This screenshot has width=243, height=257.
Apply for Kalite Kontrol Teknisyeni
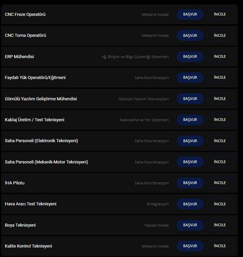click(190, 246)
